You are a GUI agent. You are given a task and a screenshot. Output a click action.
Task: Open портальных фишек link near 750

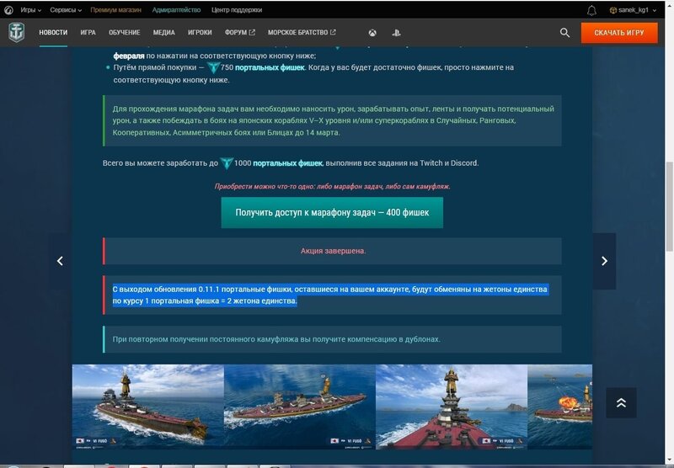270,67
